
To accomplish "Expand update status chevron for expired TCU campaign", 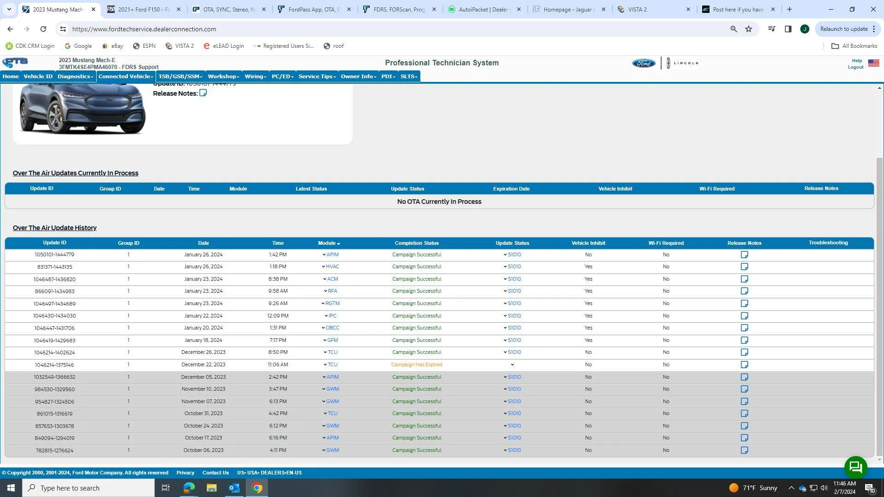I will 512,365.
